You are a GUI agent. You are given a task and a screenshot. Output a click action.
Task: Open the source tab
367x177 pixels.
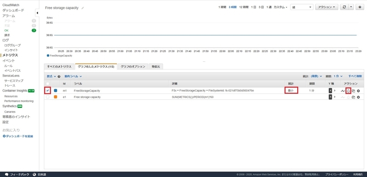156,66
